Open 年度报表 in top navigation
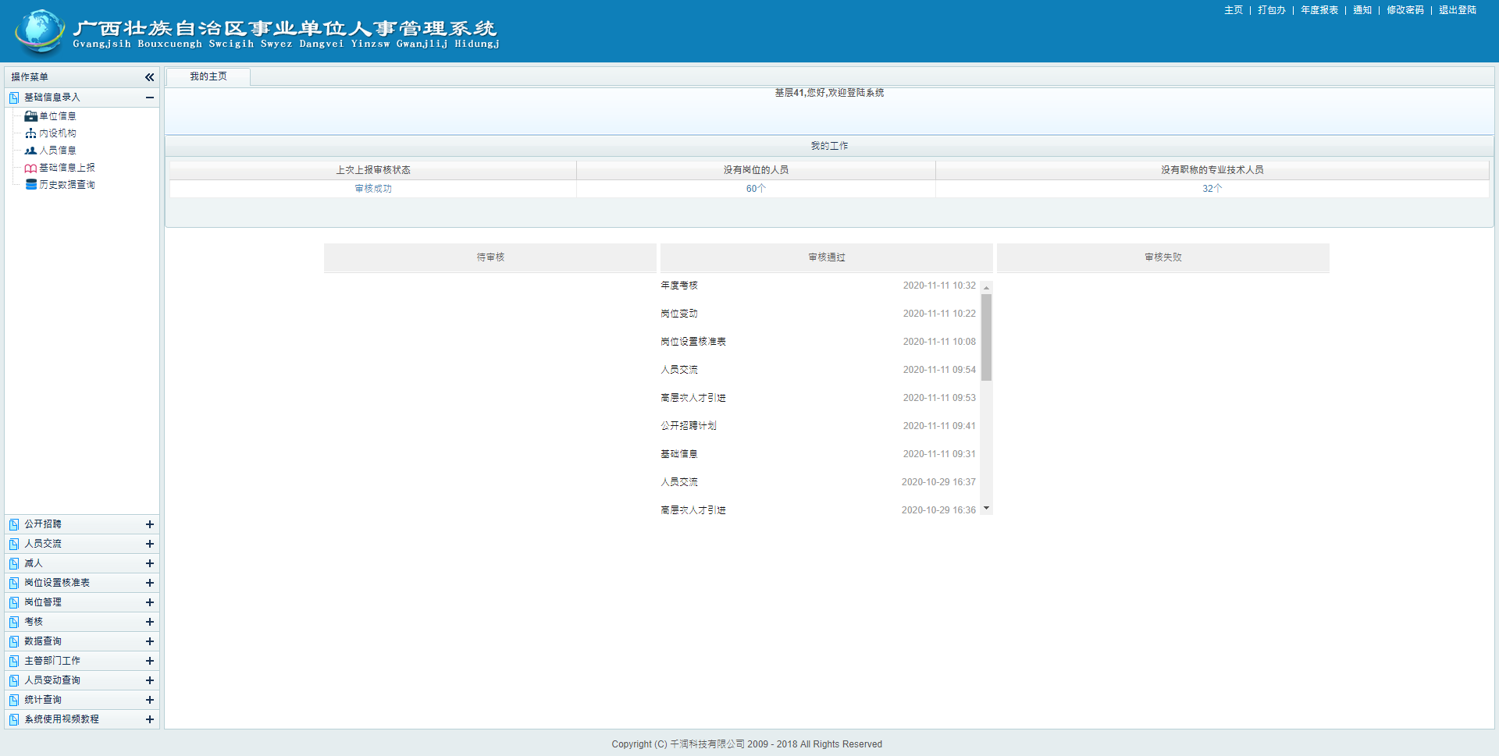The height and width of the screenshot is (756, 1499). coord(1319,10)
